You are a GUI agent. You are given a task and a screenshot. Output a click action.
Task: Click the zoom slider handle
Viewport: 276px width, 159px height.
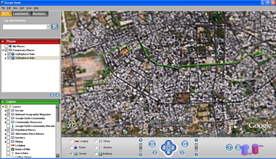[141, 147]
